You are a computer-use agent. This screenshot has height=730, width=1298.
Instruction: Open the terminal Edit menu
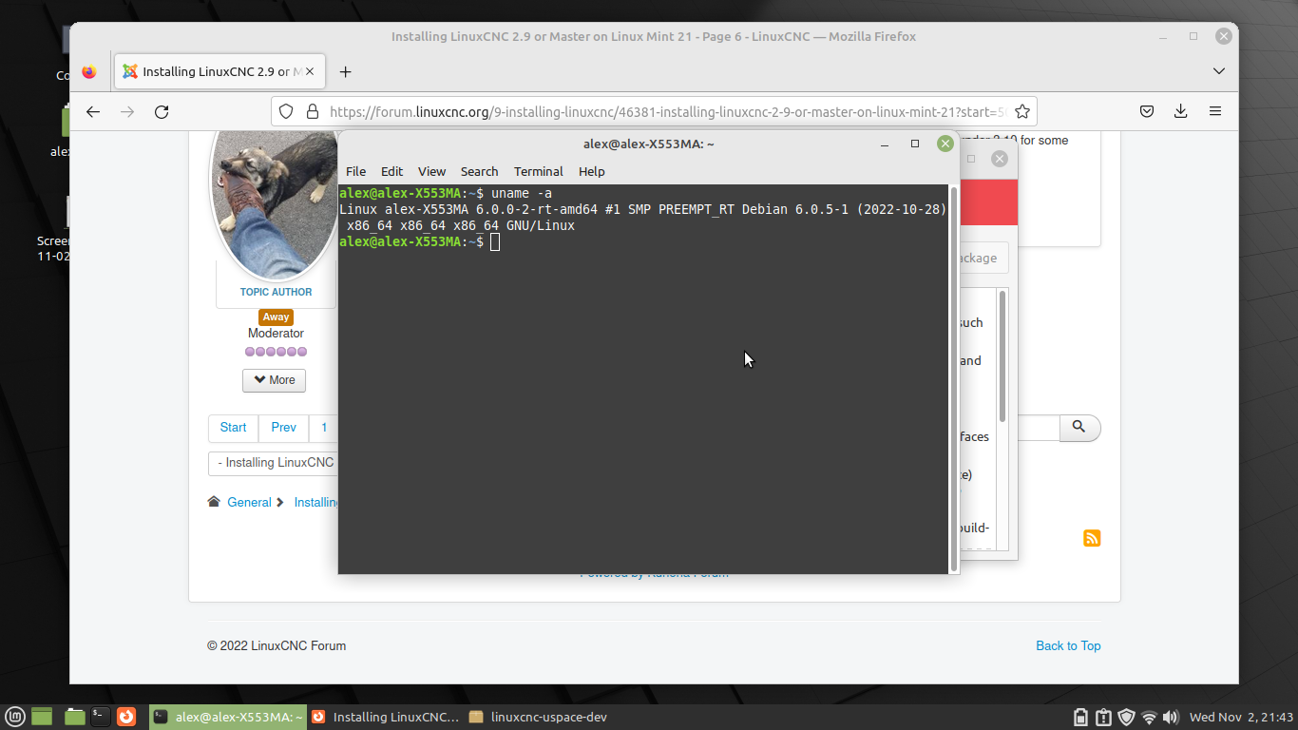click(x=391, y=171)
